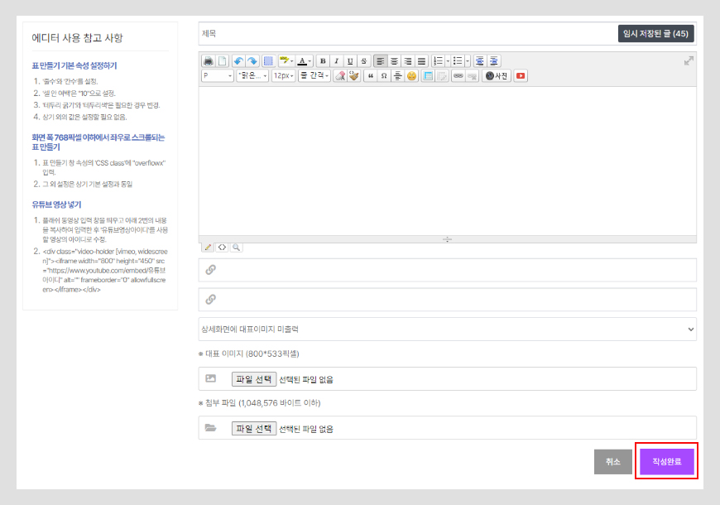Viewport: 720px width, 505px height.
Task: Open the font color dropdown arrow
Action: pyautogui.click(x=310, y=60)
